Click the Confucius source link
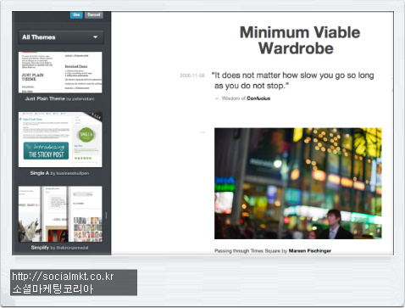Screen dimensions: 405x308 pyautogui.click(x=258, y=98)
